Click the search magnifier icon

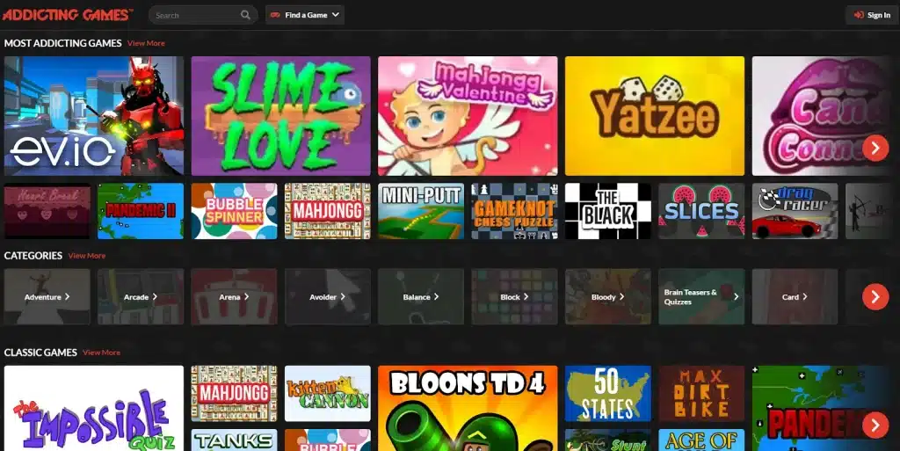pos(246,15)
